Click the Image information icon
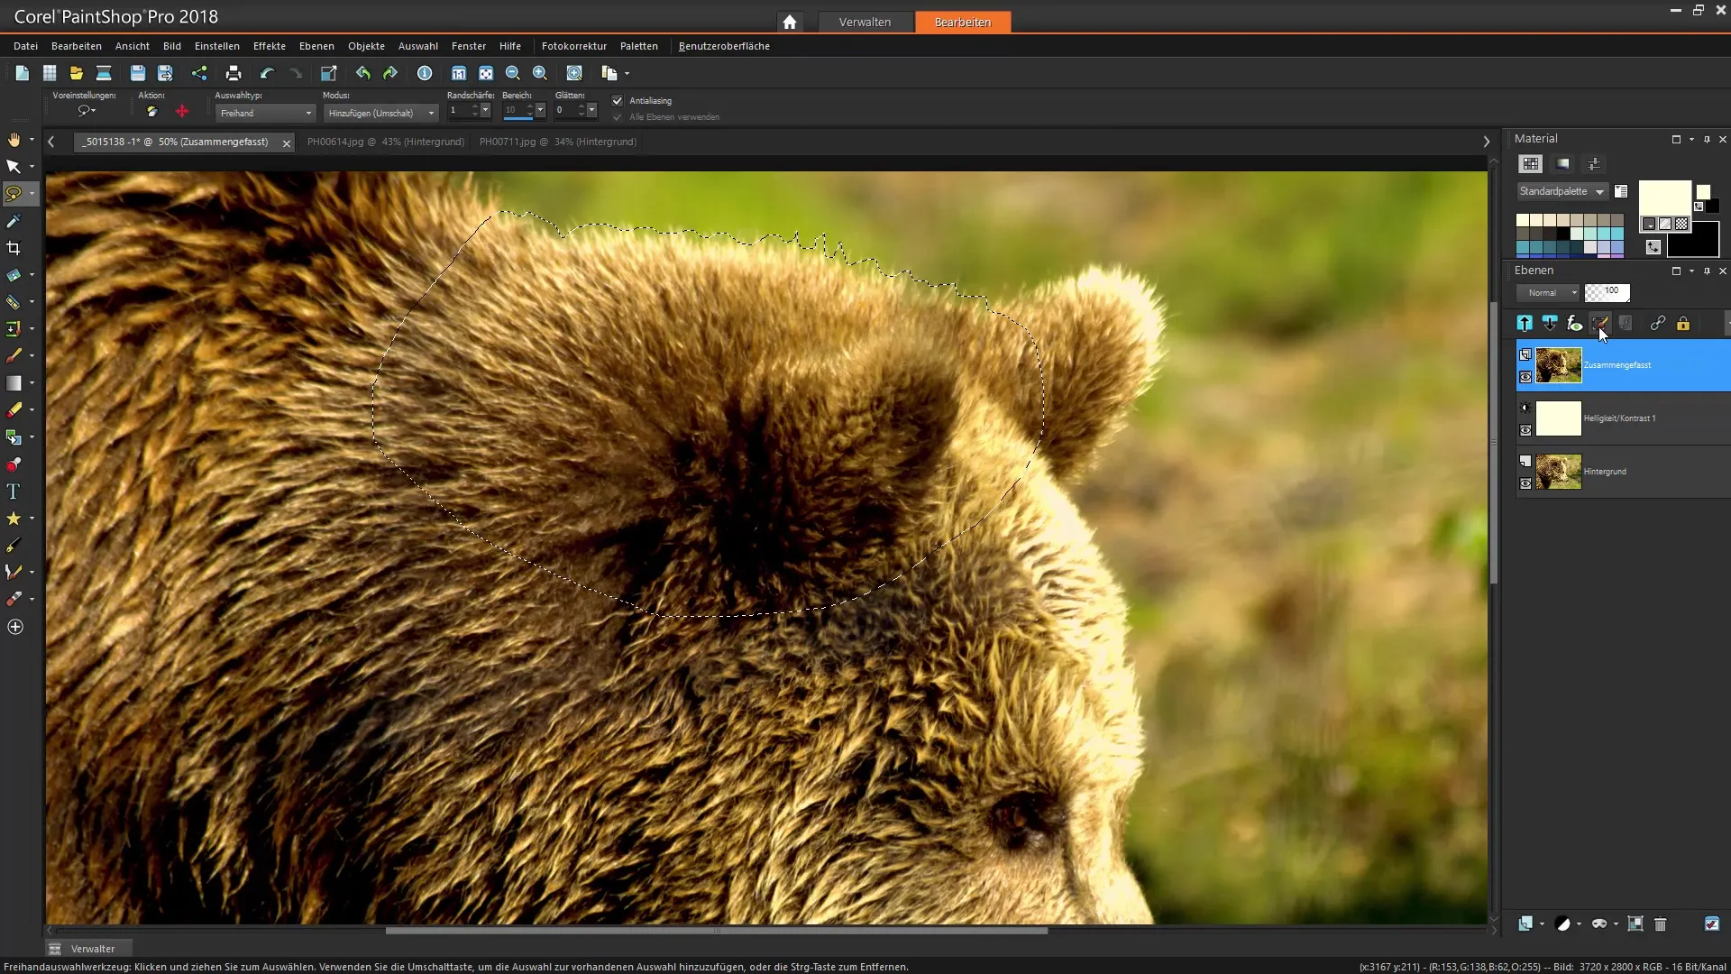This screenshot has height=974, width=1731. 425,73
